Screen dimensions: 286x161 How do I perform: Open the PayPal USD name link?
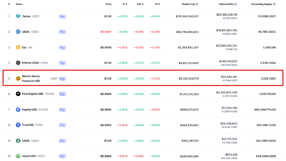29,110
